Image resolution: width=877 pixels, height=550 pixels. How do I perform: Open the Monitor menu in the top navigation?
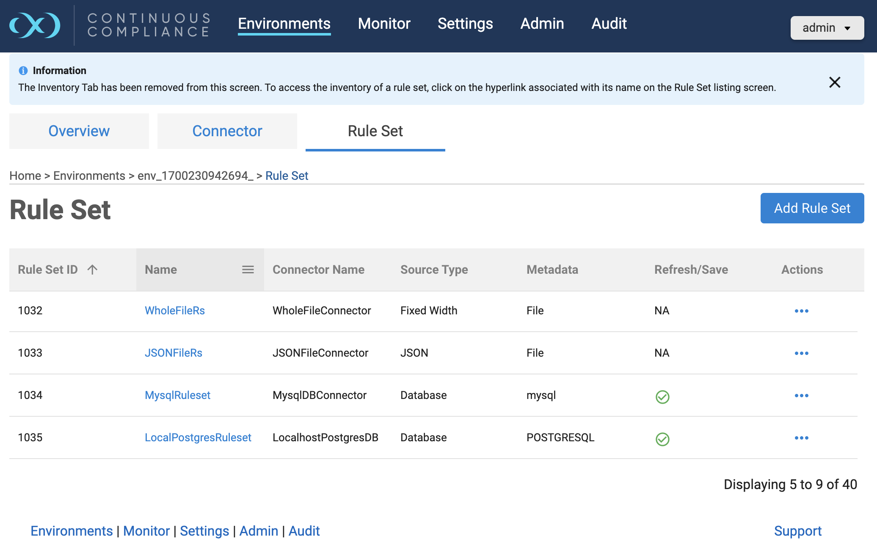[x=384, y=24]
